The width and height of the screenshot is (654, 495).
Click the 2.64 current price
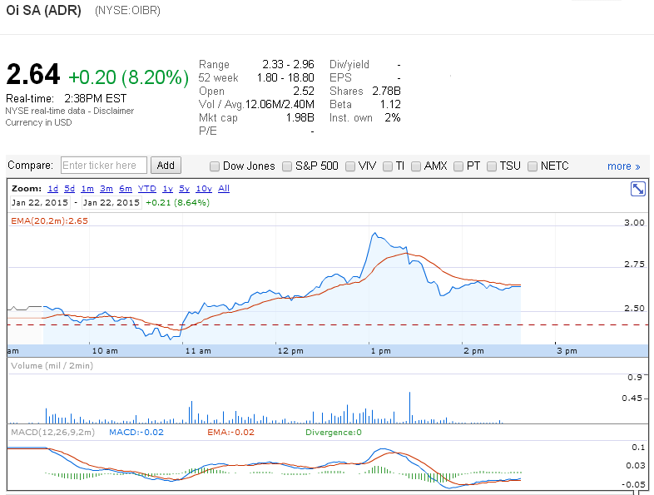coord(33,75)
